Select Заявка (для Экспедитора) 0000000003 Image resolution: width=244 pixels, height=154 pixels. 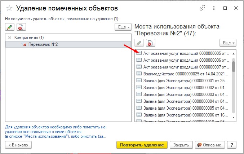pos(183,94)
